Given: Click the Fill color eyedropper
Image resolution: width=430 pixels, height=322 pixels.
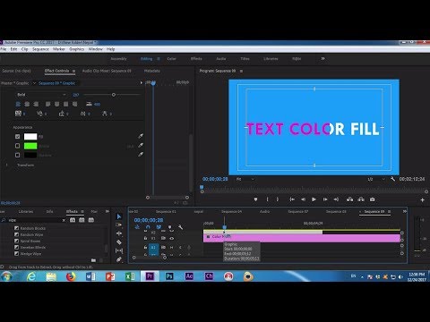Looking at the screenshot, I should [x=141, y=136].
